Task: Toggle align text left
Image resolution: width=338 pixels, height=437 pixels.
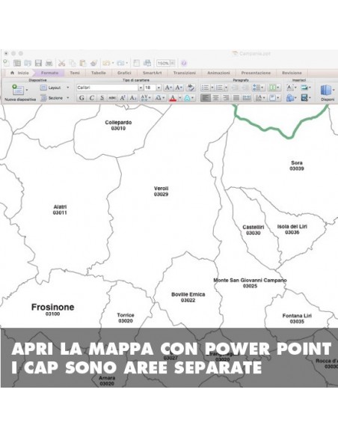Action: [205, 98]
